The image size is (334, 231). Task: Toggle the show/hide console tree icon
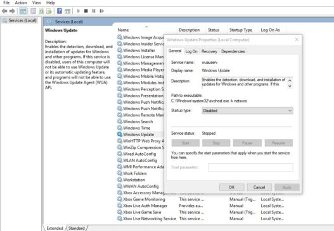23,11
